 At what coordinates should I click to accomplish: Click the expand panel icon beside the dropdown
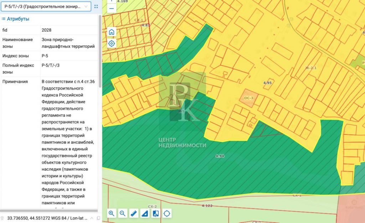(x=96, y=6)
